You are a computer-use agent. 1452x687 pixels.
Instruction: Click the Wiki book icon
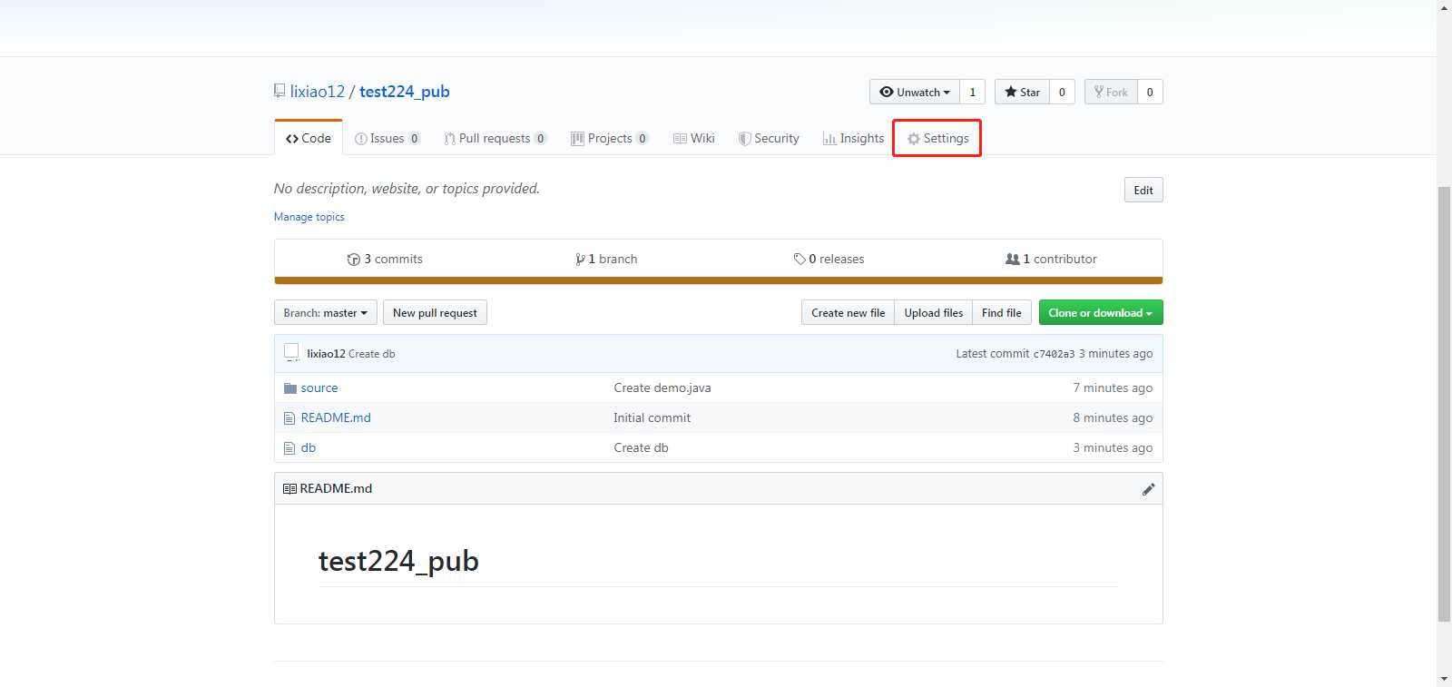tap(680, 139)
